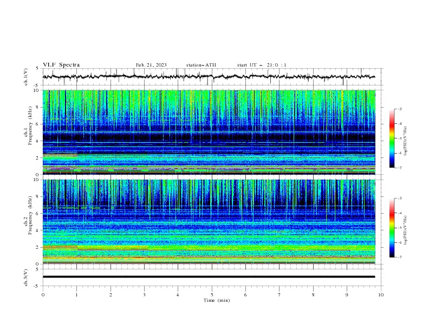Click the "-3" label on ch.1 colorbar
This screenshot has width=429, height=331.
click(x=399, y=109)
